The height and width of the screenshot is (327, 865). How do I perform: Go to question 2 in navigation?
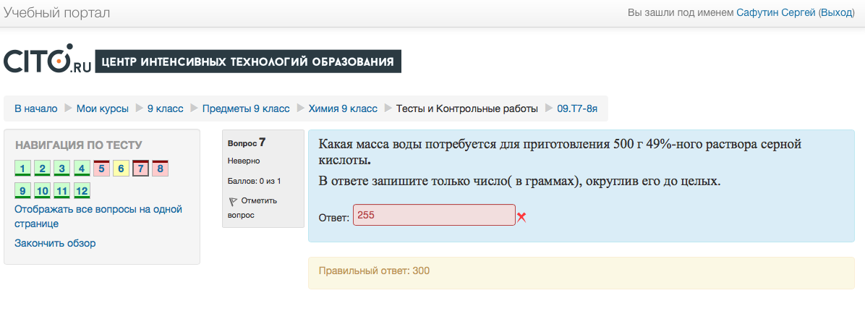pos(42,169)
